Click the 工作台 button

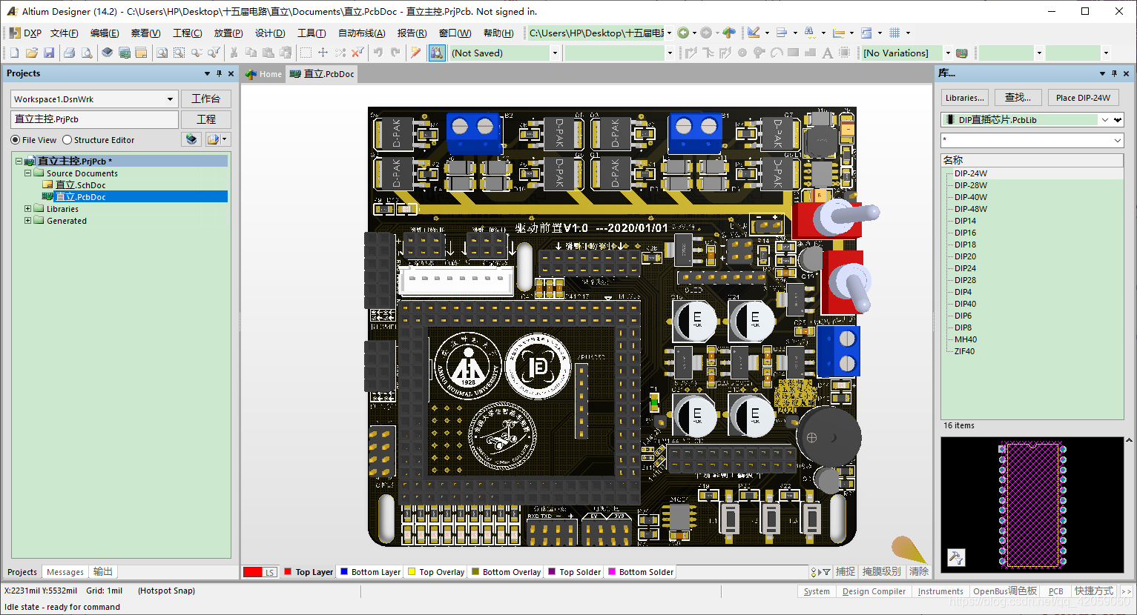205,99
